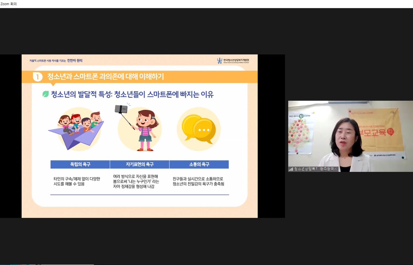Select the speaker's video thumbnail
Image resolution: width=413 pixels, height=265 pixels.
[350, 136]
